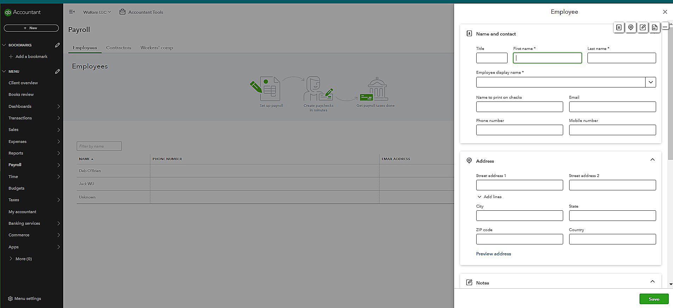
Task: Expand Add lines under street address
Action: click(489, 197)
